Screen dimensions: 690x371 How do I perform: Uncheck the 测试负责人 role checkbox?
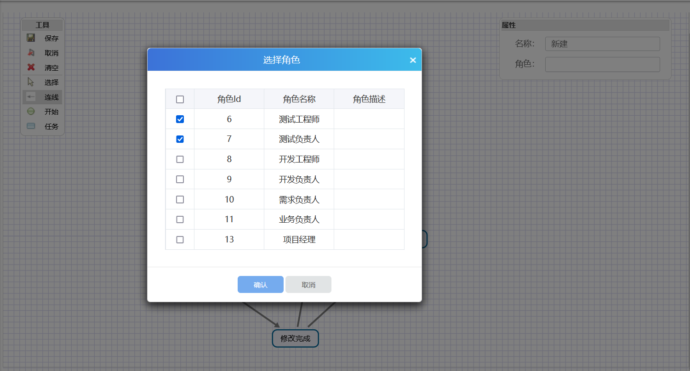180,139
